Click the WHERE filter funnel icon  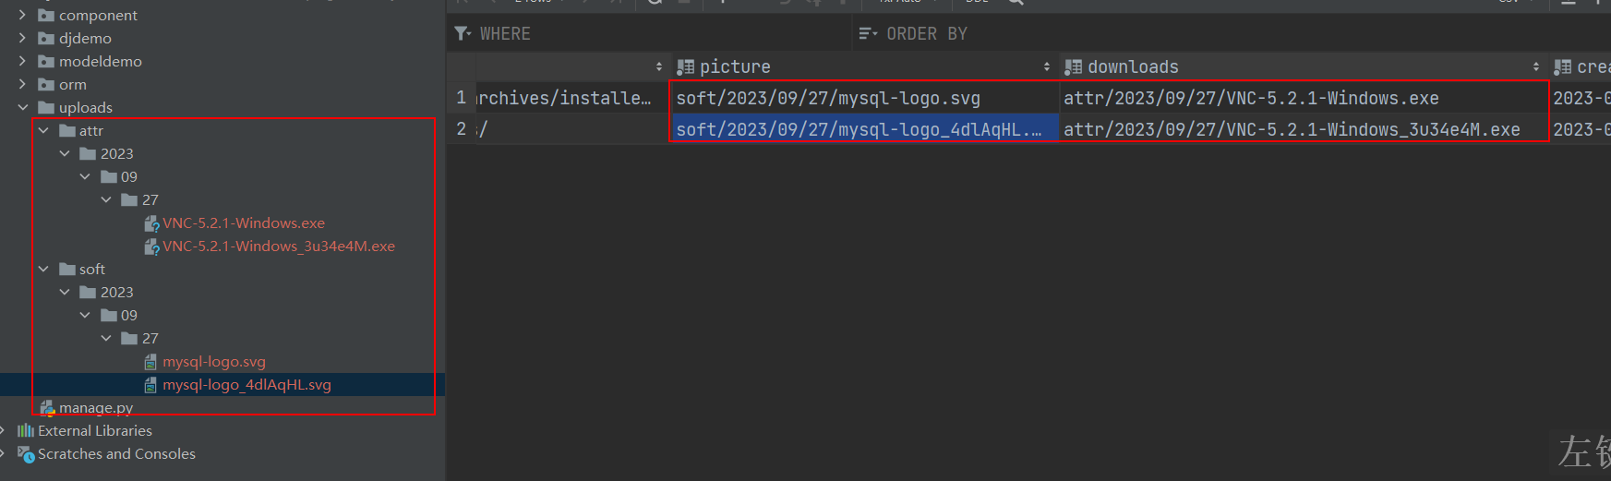[x=463, y=34]
